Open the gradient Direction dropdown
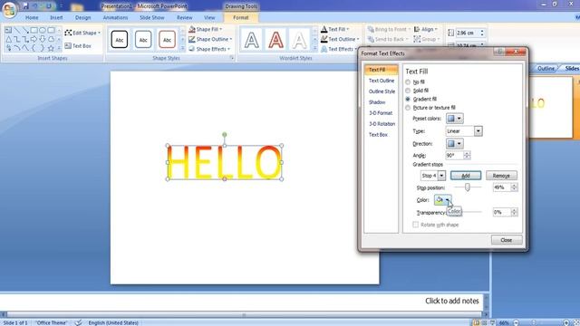The width and height of the screenshot is (580, 326). [455, 144]
